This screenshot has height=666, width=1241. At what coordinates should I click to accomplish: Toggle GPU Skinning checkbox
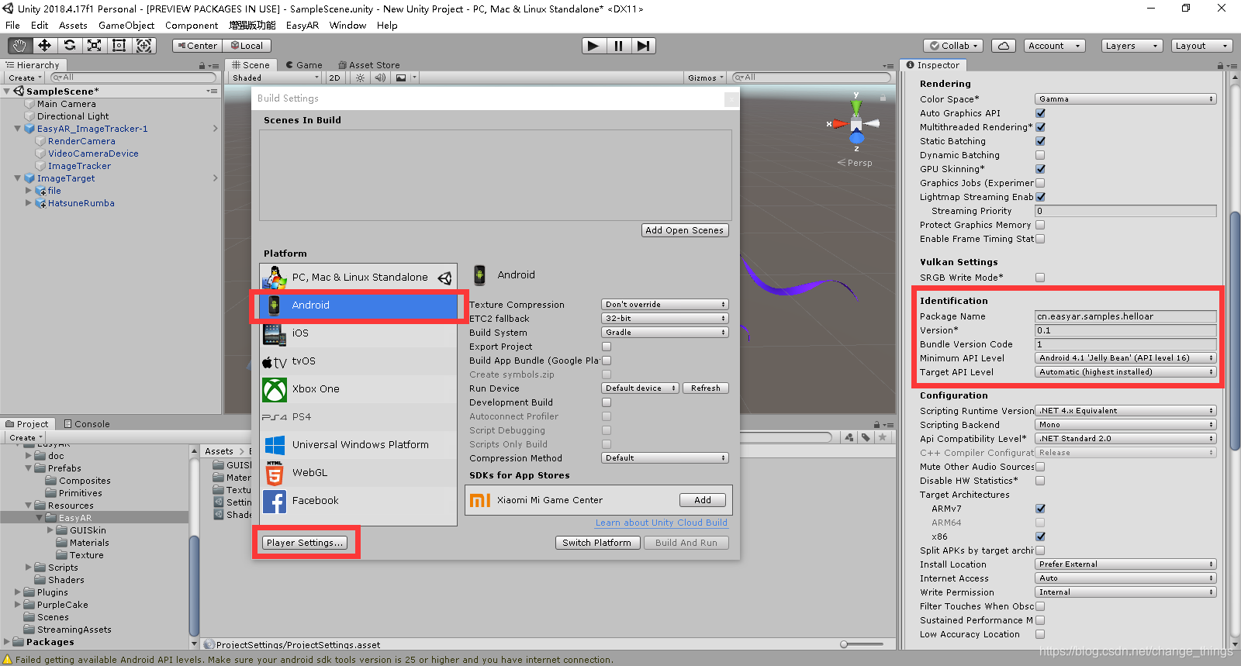[x=1040, y=169]
